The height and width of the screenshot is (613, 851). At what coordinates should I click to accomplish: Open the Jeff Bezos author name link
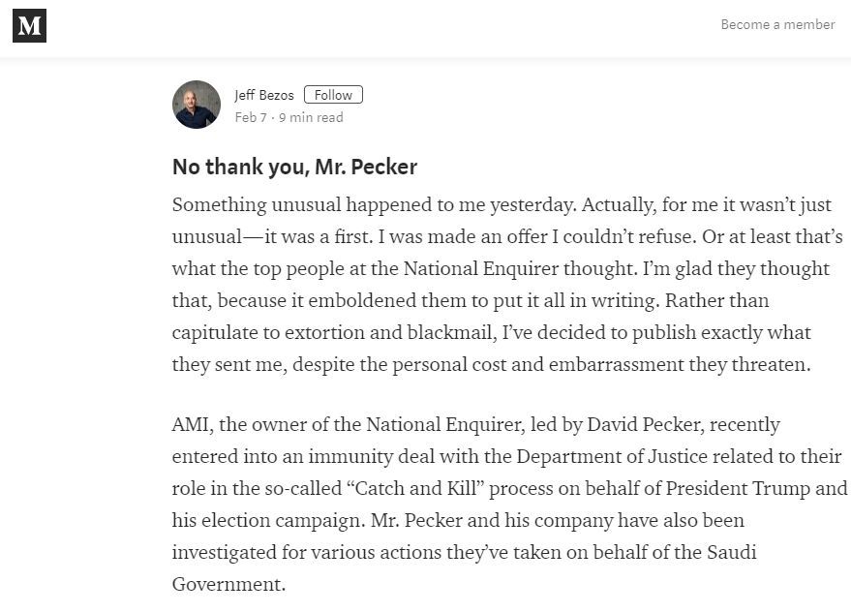coord(263,95)
